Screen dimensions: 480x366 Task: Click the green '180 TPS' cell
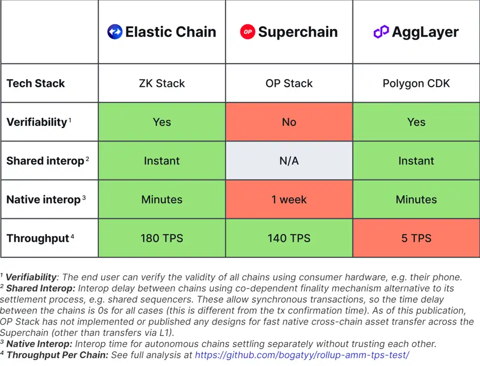click(162, 238)
